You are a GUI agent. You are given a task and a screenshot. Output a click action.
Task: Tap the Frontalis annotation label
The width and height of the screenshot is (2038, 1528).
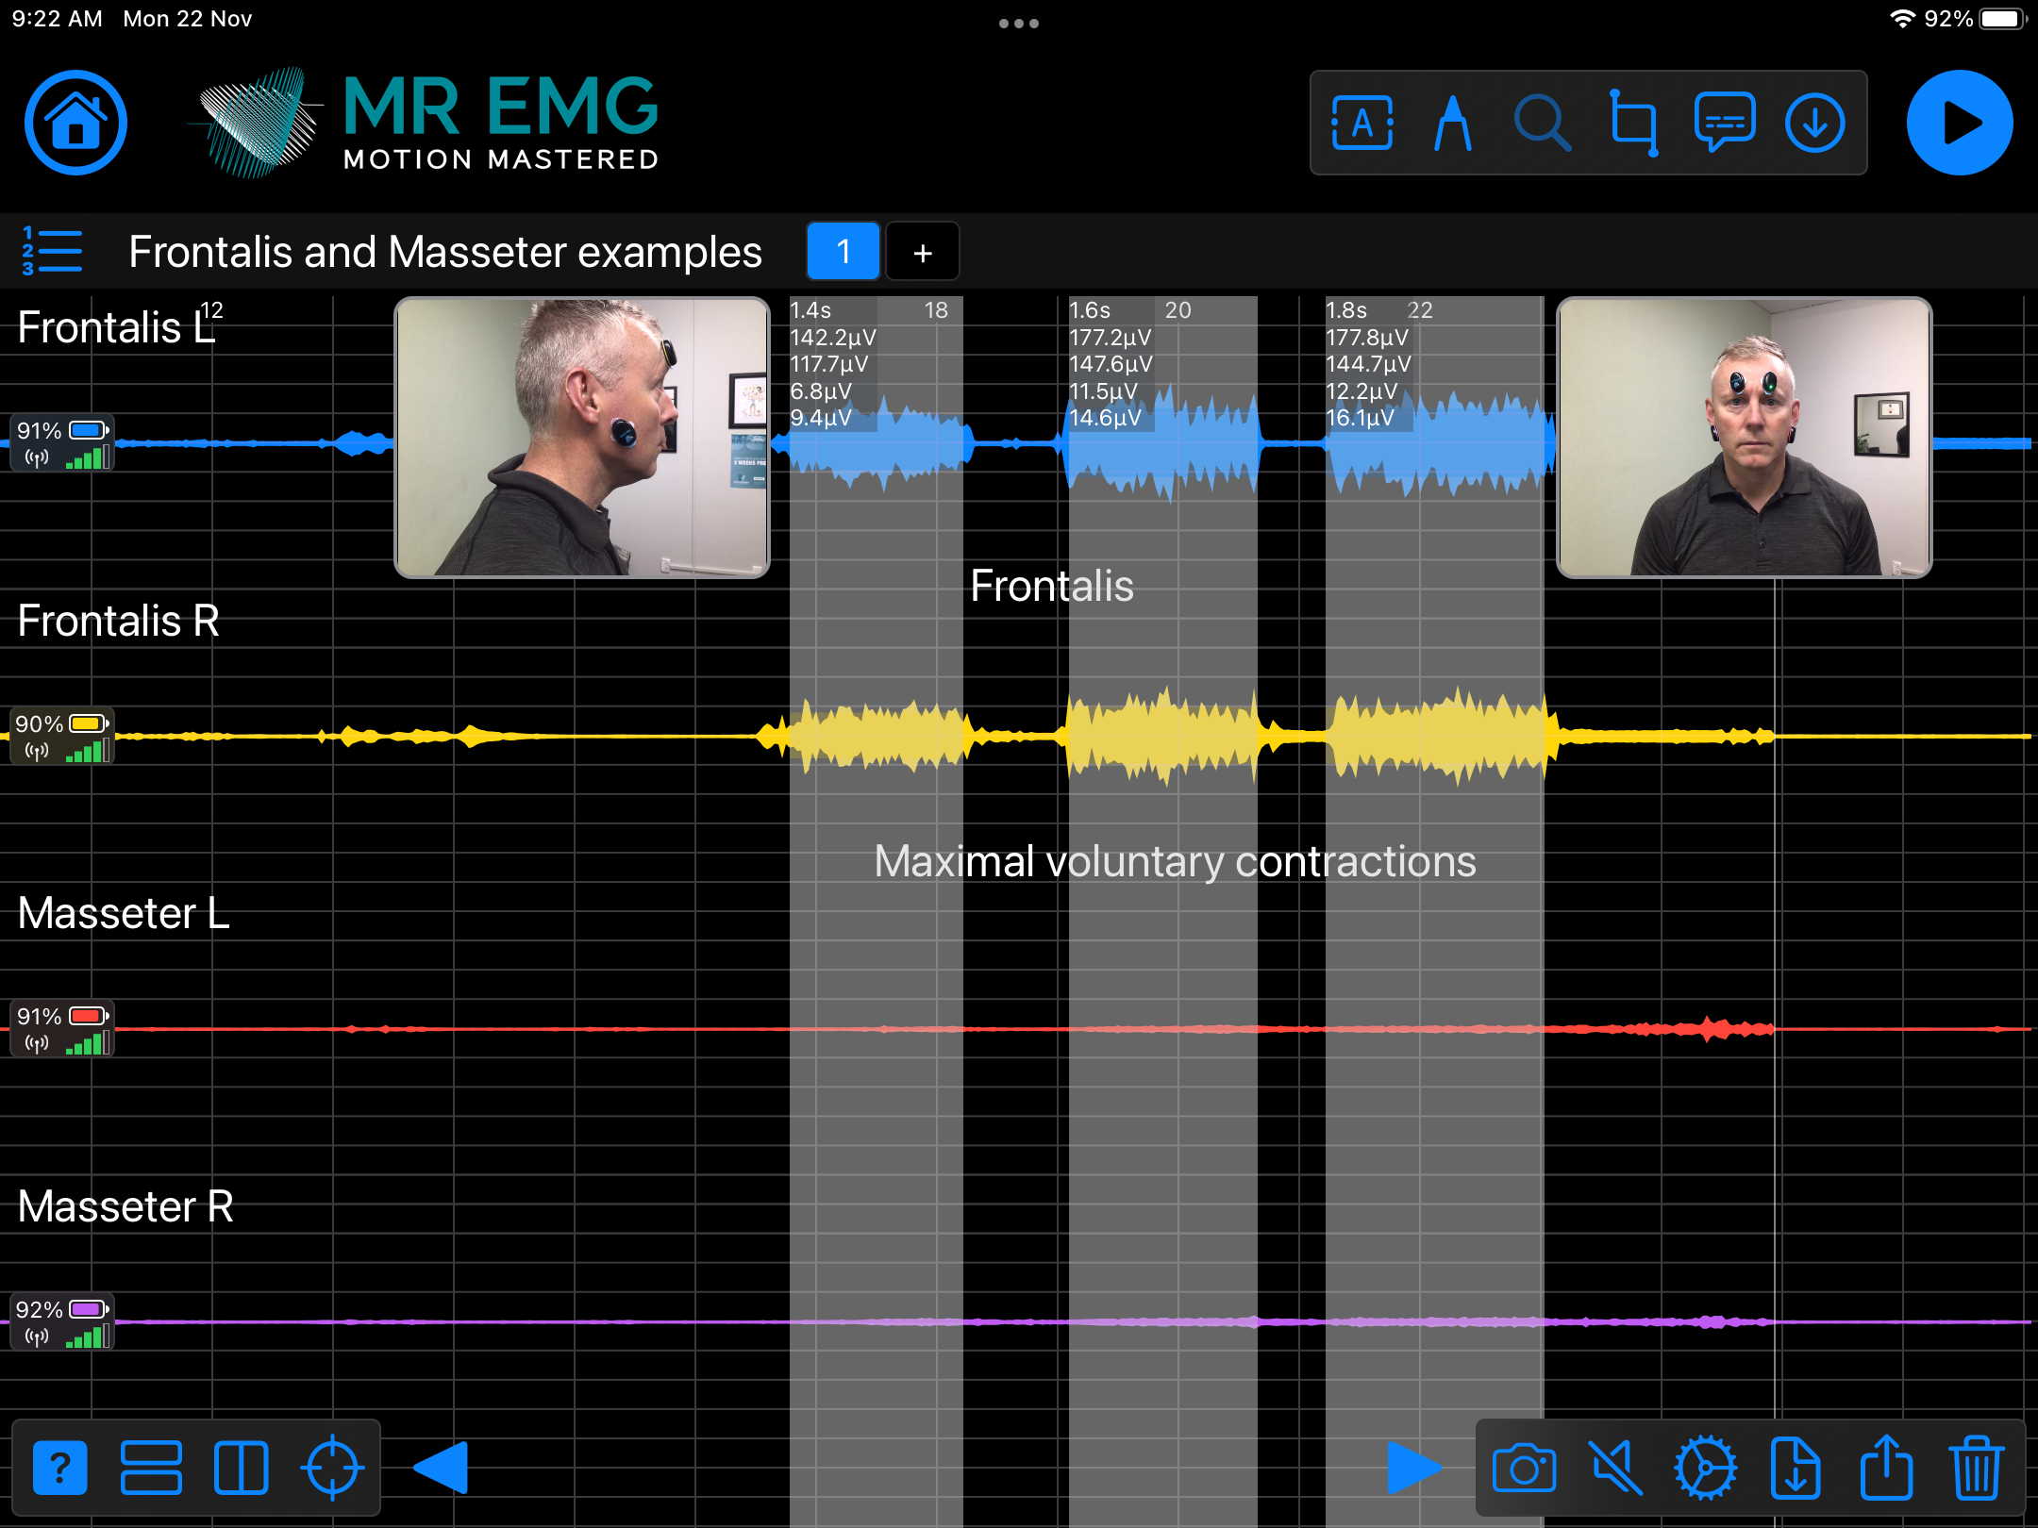click(1052, 586)
